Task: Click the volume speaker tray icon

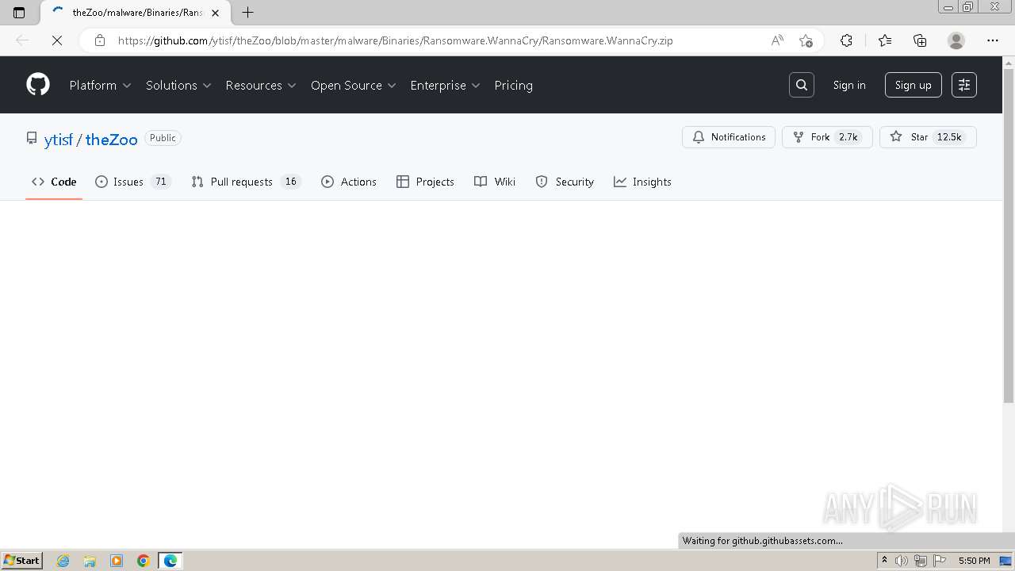Action: pos(902,561)
